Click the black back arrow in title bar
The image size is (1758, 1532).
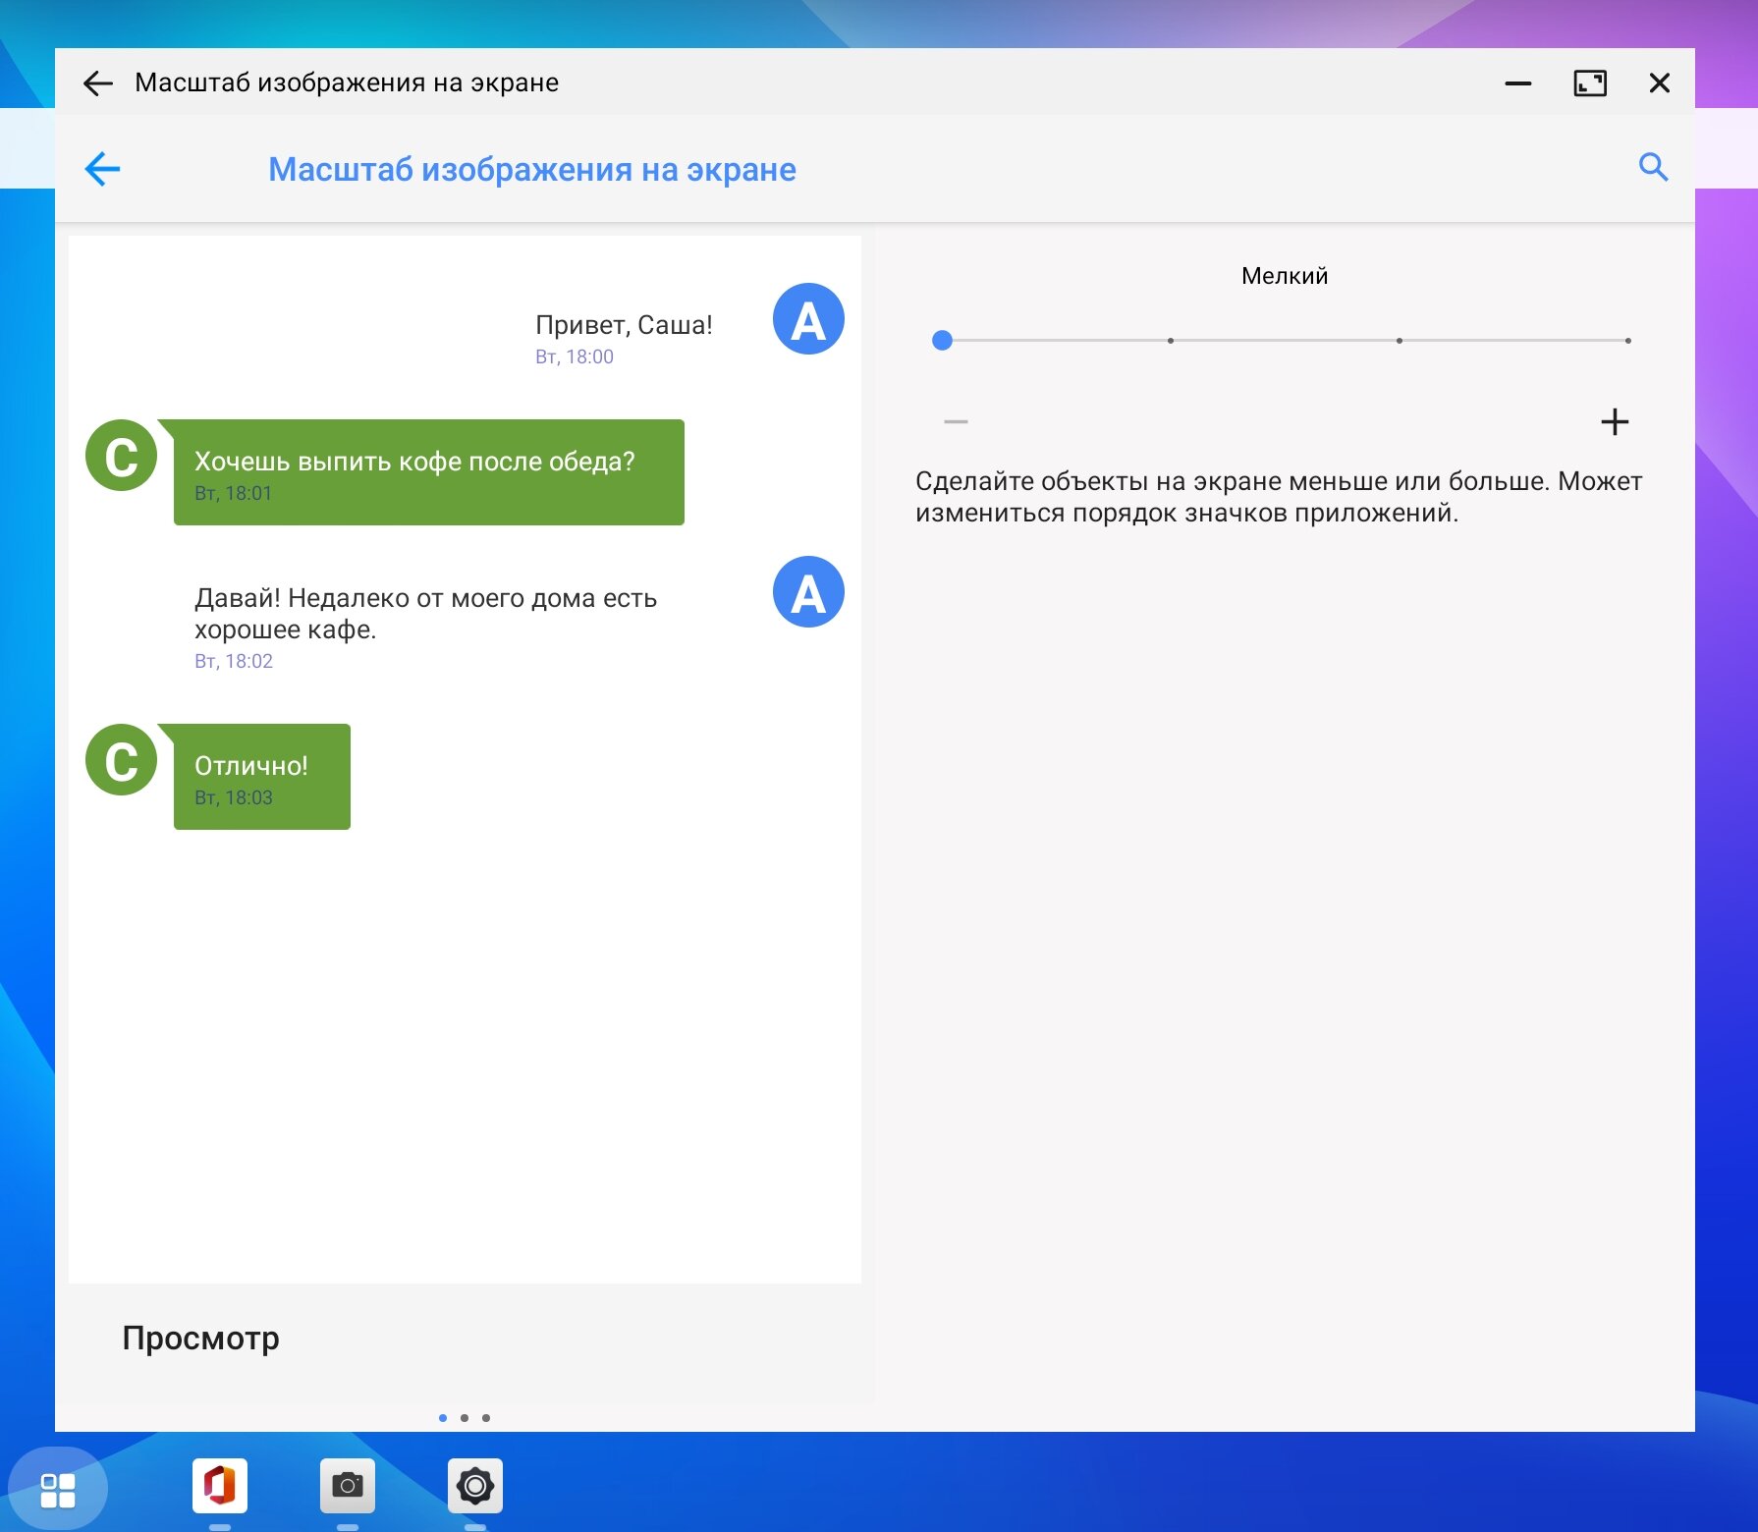(98, 83)
